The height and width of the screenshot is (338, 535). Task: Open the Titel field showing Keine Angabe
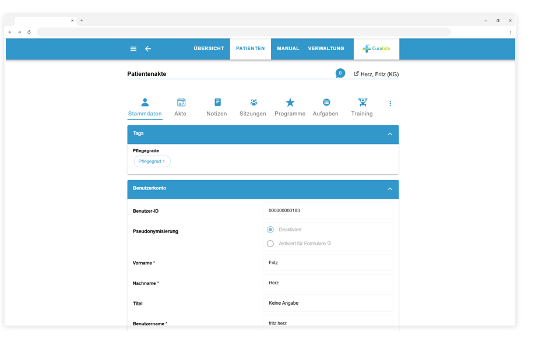328,303
